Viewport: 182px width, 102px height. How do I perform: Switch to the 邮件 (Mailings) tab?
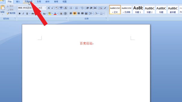point(47,2)
